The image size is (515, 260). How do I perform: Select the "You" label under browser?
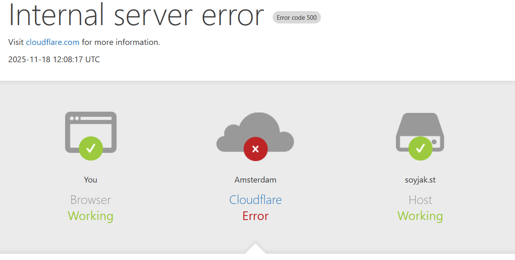[x=91, y=180]
